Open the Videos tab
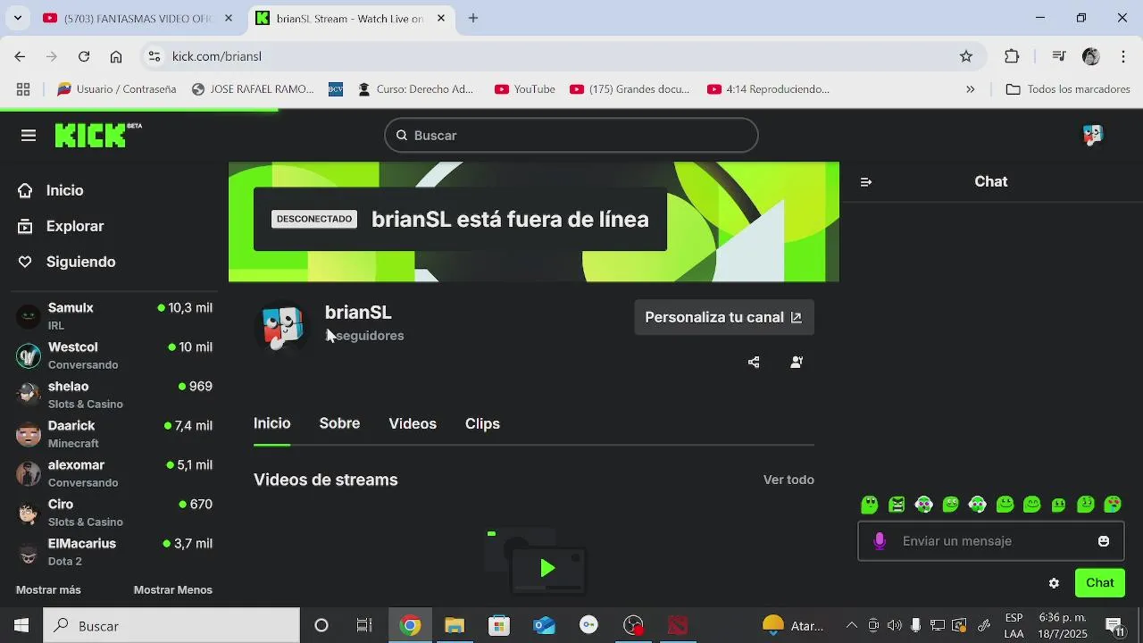This screenshot has width=1143, height=643. [413, 423]
